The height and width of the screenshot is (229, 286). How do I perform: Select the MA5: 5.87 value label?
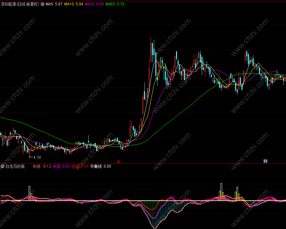tap(54, 4)
